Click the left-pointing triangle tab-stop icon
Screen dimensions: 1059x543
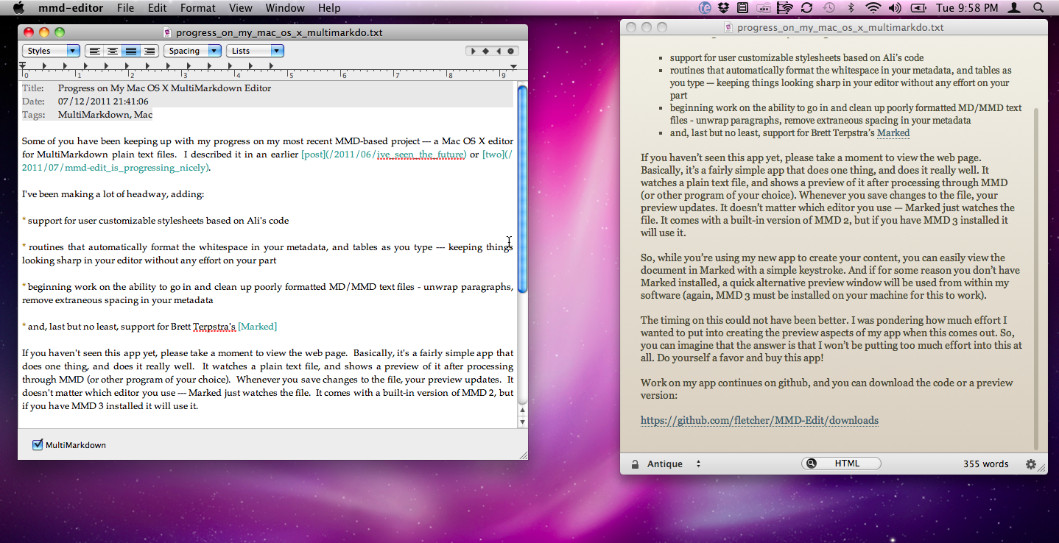pyautogui.click(x=499, y=51)
